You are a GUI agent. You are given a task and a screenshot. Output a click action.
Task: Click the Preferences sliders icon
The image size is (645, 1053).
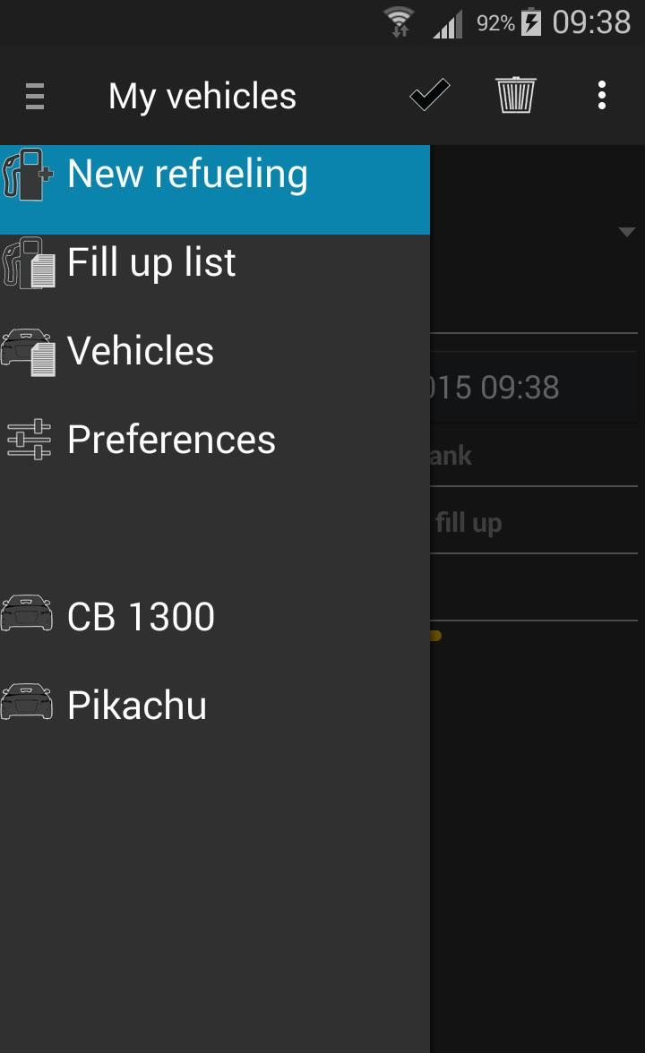pyautogui.click(x=30, y=438)
